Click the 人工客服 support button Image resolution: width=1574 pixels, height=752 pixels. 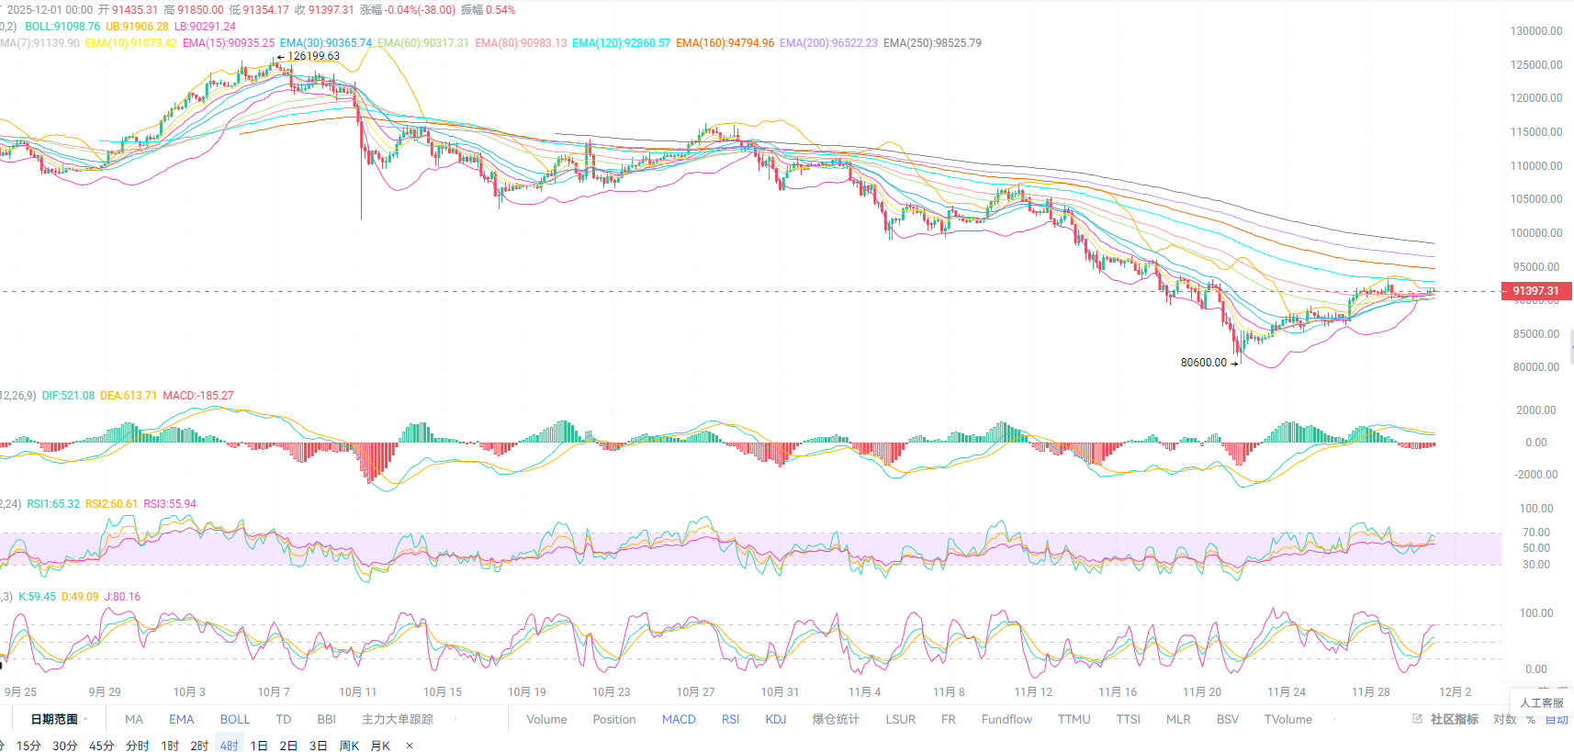click(x=1541, y=702)
